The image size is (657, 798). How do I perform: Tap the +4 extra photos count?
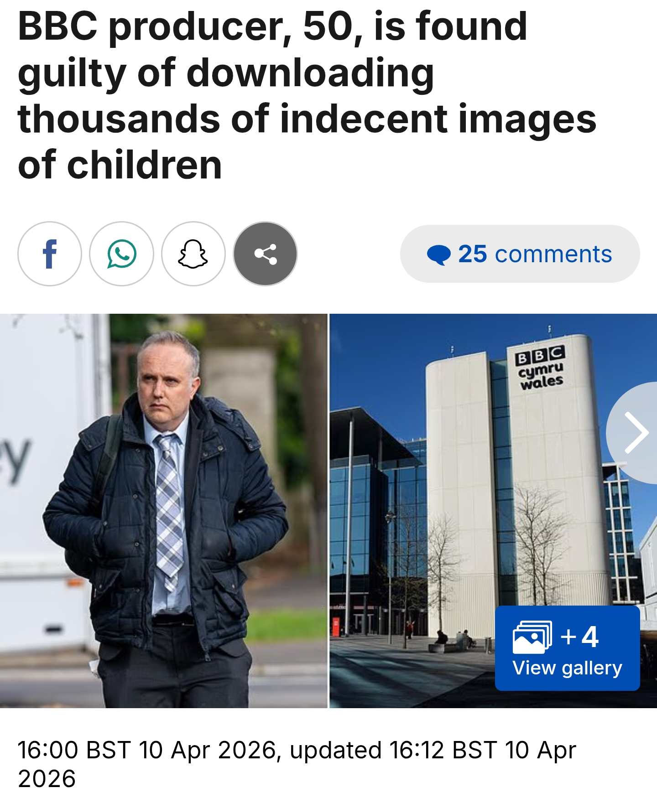pyautogui.click(x=579, y=637)
